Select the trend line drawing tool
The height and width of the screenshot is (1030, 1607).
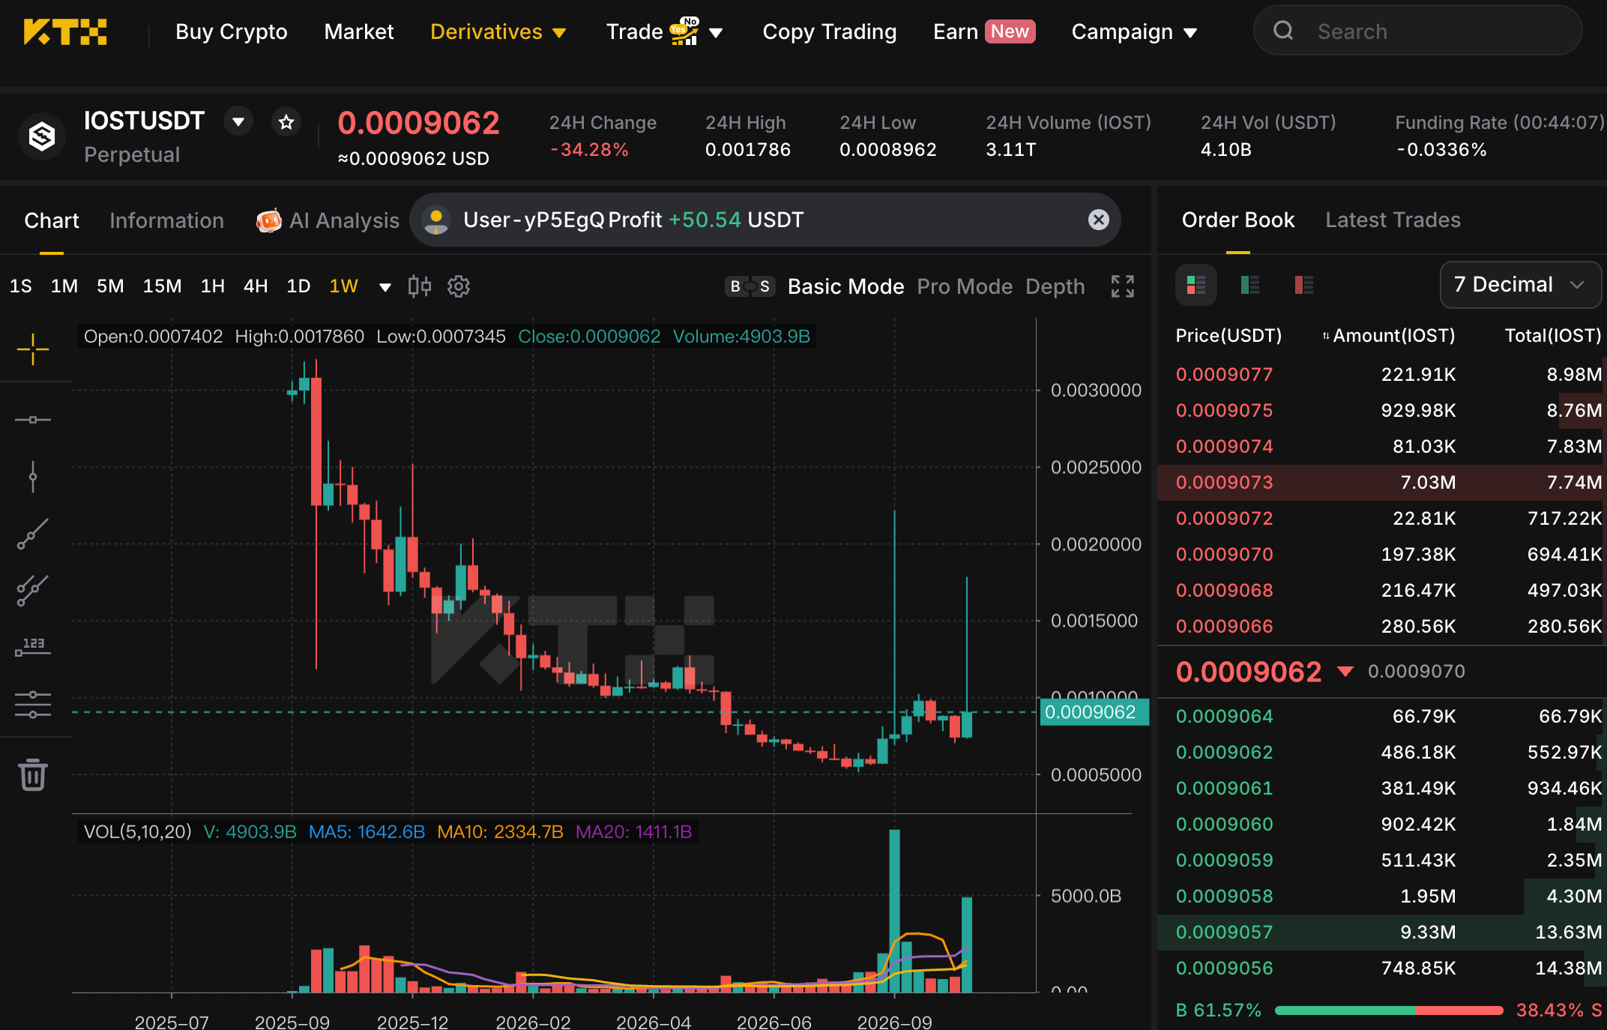click(x=33, y=534)
